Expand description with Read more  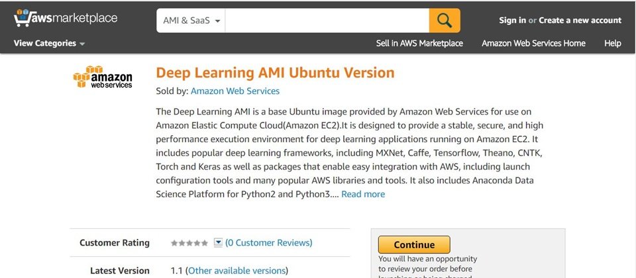[363, 194]
